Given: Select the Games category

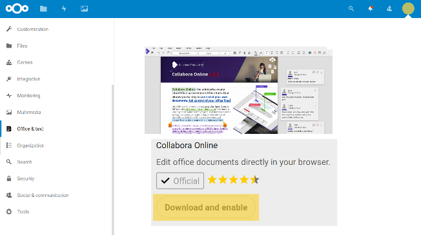Looking at the screenshot, I should point(25,62).
